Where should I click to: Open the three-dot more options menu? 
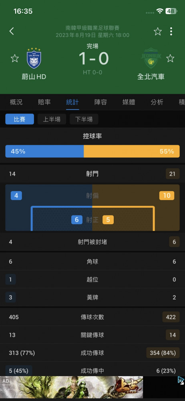[x=171, y=31]
